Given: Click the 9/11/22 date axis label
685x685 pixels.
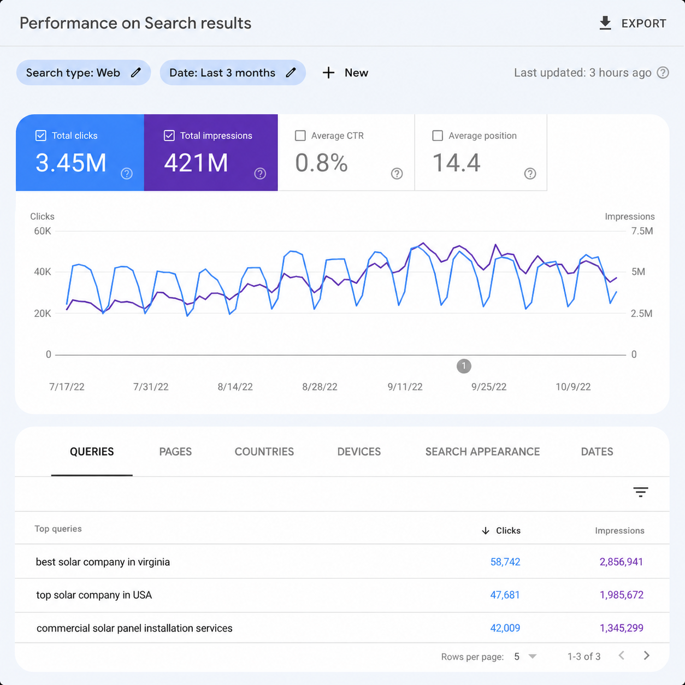Looking at the screenshot, I should click(x=405, y=387).
